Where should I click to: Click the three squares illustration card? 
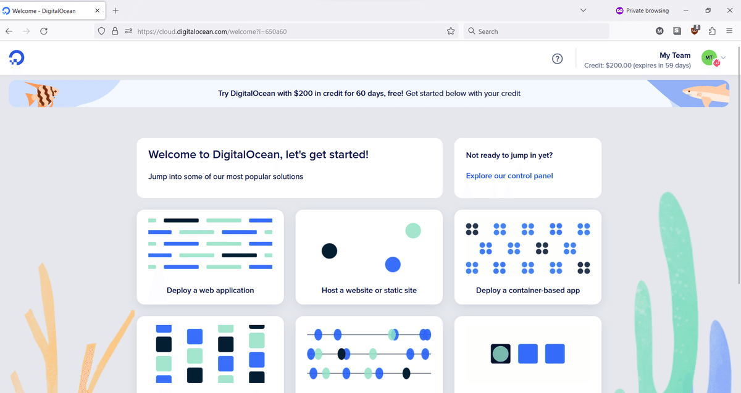[x=528, y=355]
